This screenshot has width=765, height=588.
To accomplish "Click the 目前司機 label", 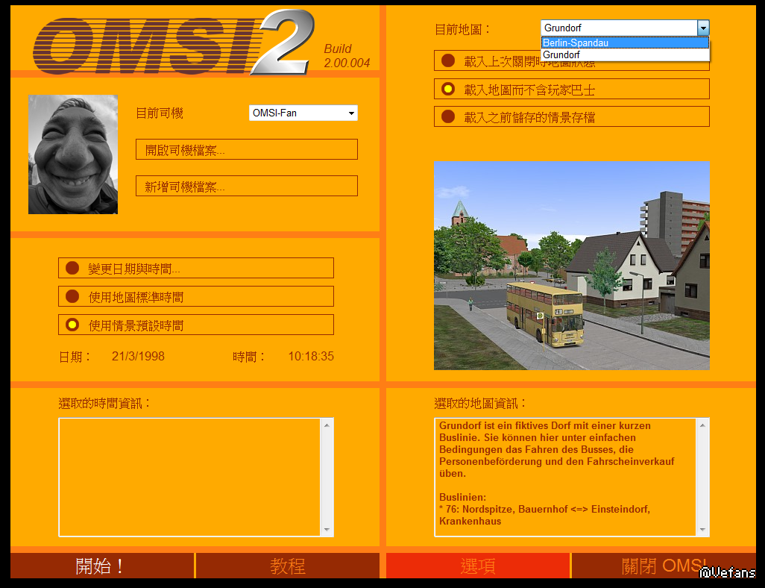I will tap(160, 113).
